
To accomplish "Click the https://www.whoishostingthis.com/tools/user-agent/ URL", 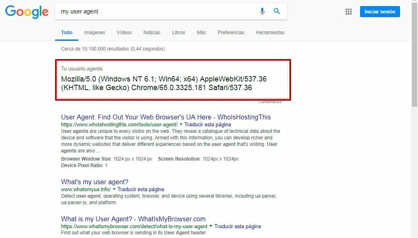I will click(x=119, y=125).
